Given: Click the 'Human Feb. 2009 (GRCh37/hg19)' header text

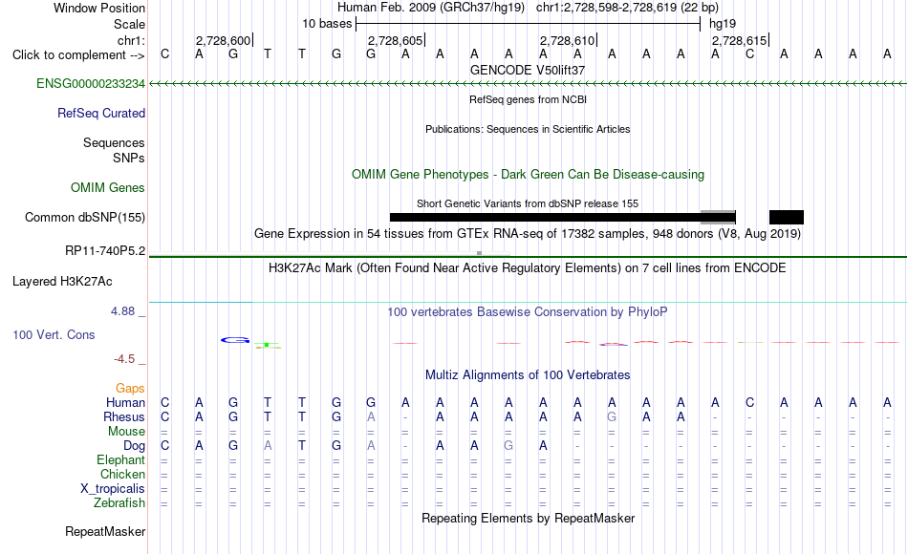Looking at the screenshot, I should [431, 8].
